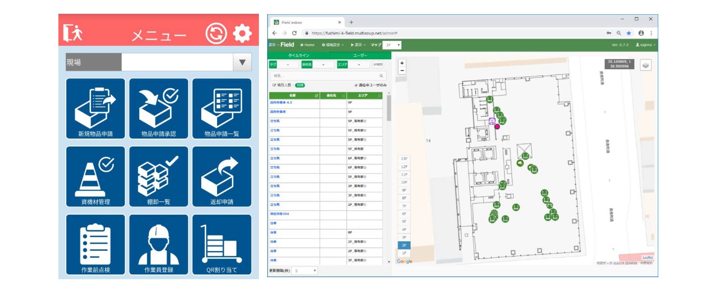
Task: Select the 9F floor button on map
Action: (404, 190)
